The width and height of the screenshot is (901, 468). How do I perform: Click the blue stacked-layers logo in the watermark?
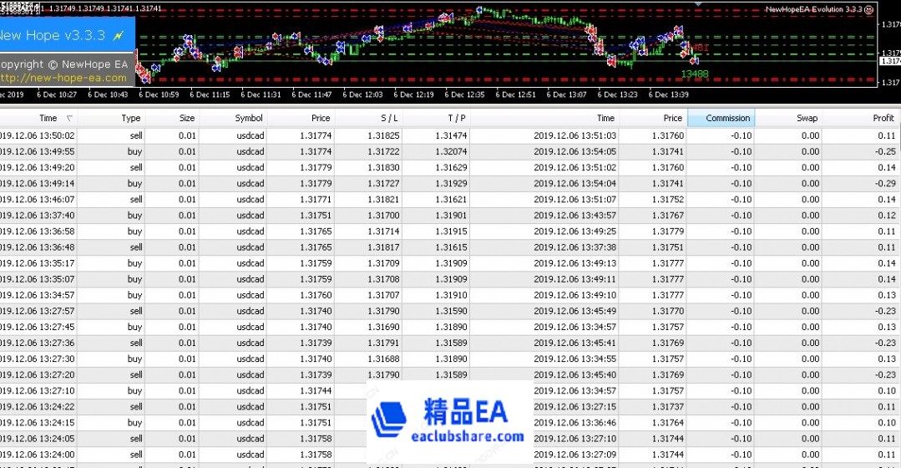click(x=389, y=420)
